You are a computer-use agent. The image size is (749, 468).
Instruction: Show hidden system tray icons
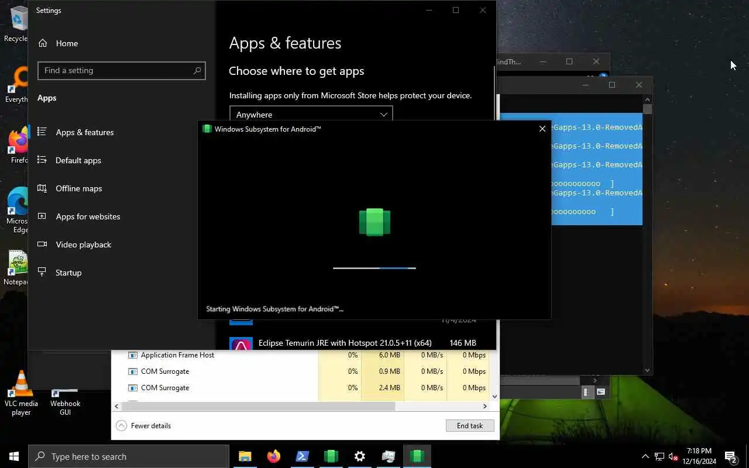645,456
